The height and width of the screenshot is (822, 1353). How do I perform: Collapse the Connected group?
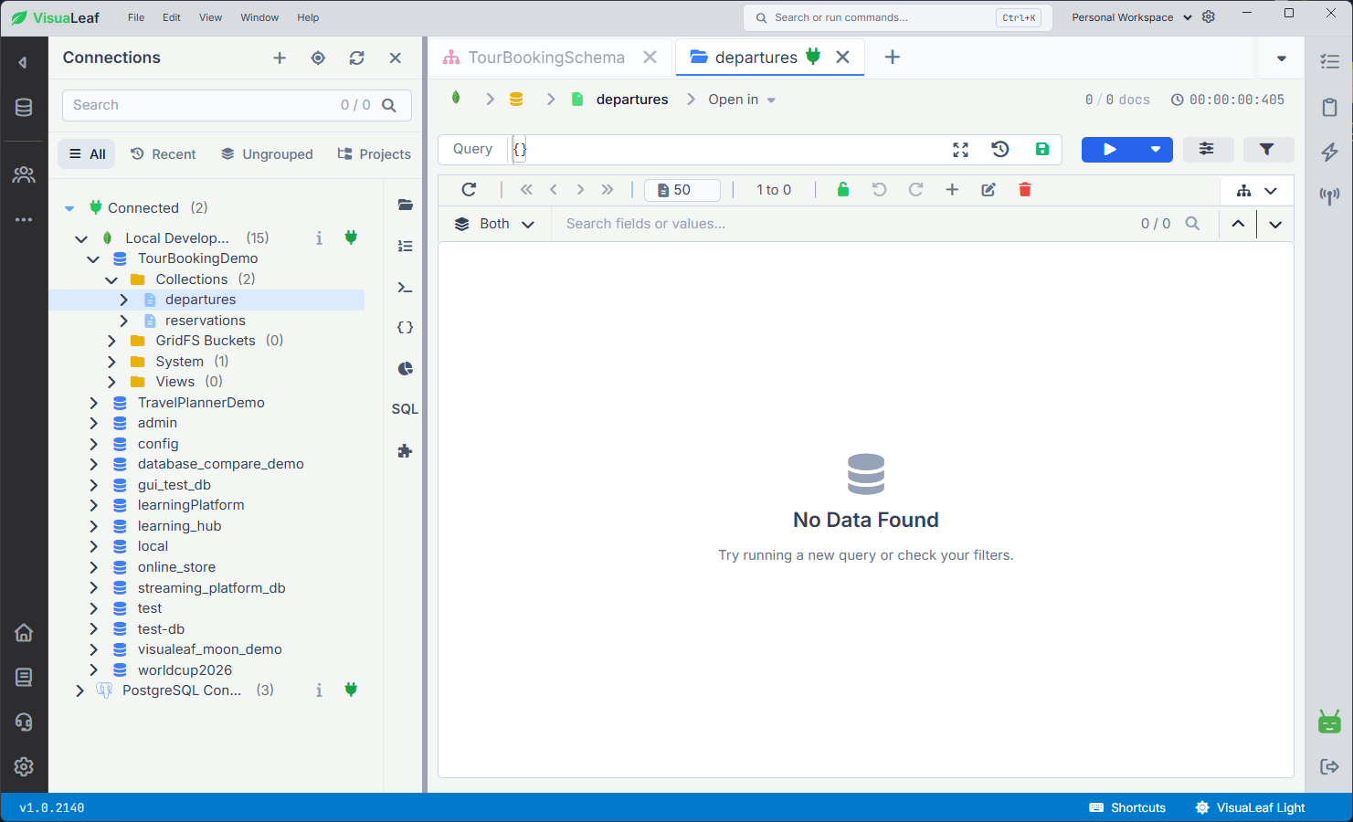point(69,208)
